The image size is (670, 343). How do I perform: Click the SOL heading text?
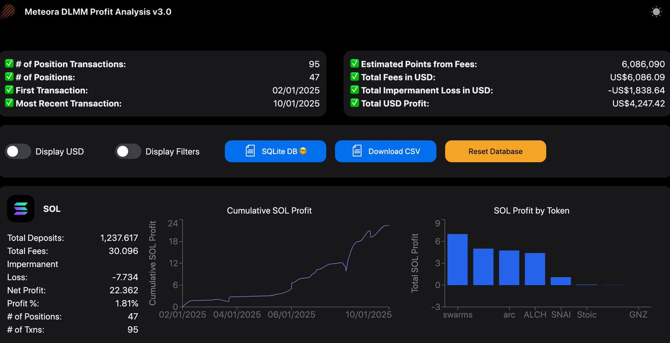point(52,209)
